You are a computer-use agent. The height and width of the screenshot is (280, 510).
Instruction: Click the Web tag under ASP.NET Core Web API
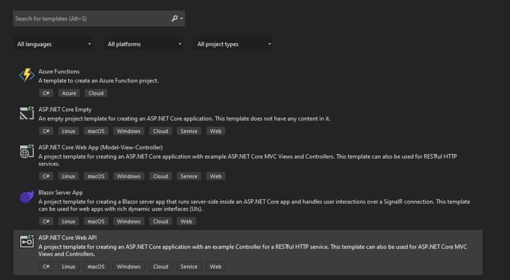click(215, 267)
